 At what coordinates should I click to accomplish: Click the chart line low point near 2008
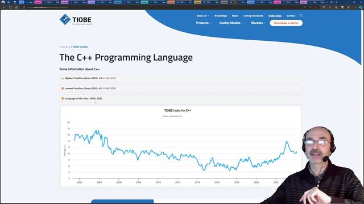138,160
